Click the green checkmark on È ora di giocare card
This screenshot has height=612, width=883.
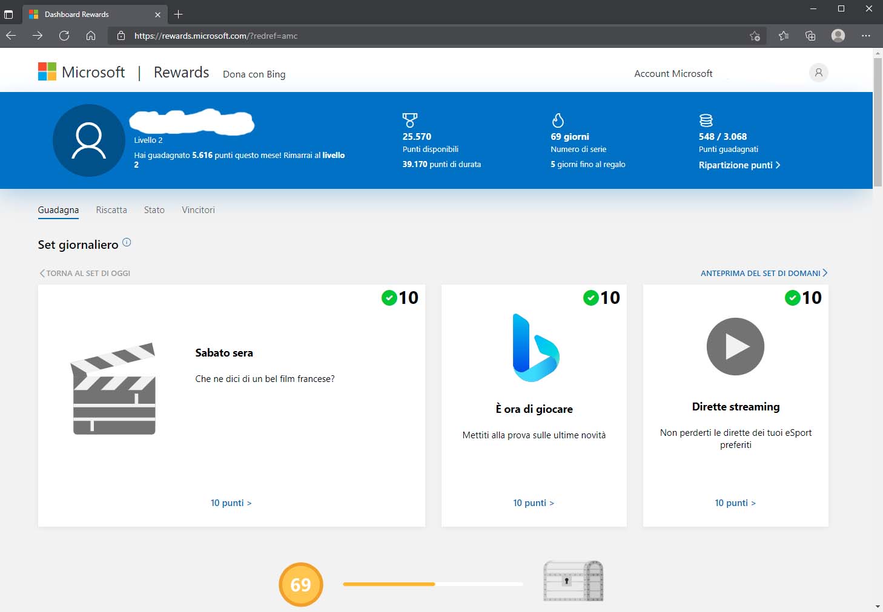click(x=590, y=298)
